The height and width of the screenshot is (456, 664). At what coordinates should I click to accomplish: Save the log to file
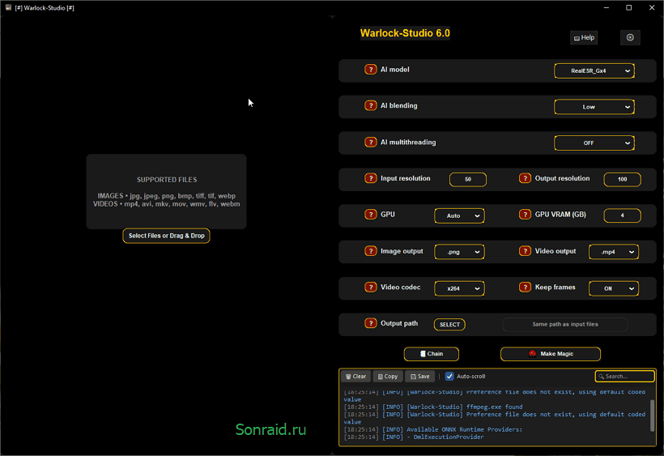point(419,376)
